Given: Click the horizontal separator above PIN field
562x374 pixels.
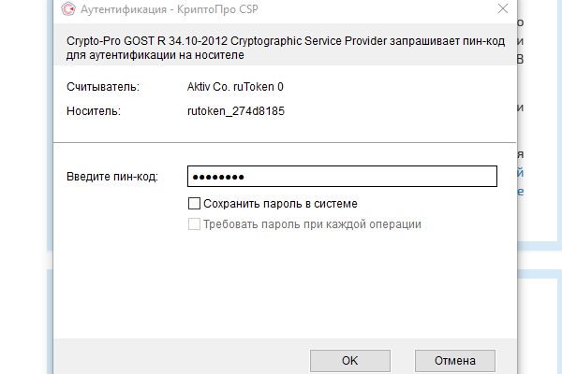Looking at the screenshot, I should tap(285, 142).
